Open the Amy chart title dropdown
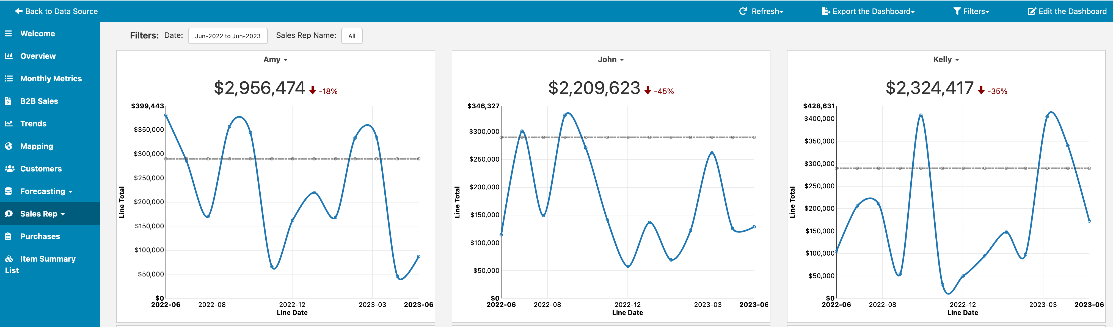The image size is (1113, 327). click(x=275, y=60)
